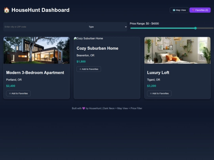214x160 pixels.
Task: Click the Tigard, OR location text
Action: pos(153,80)
